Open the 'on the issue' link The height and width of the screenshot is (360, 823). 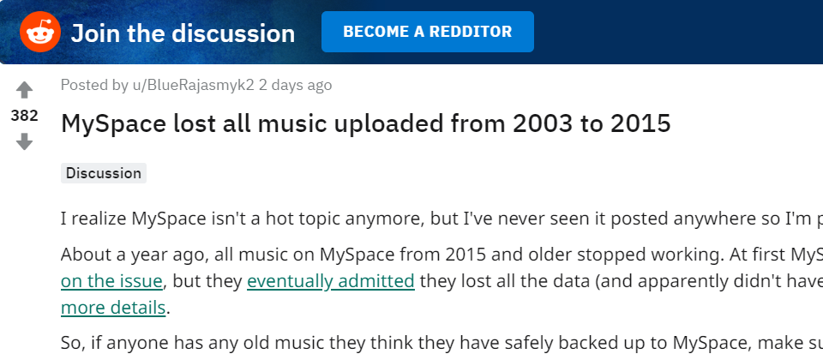coord(111,281)
